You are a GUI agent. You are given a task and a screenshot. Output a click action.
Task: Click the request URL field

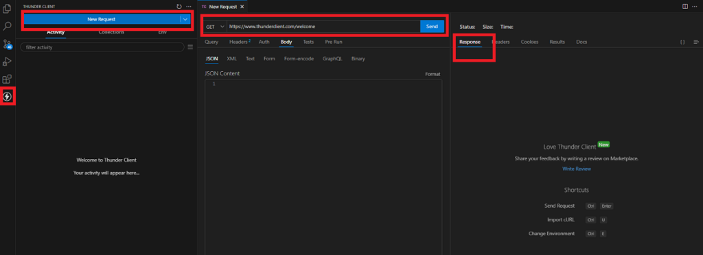[x=323, y=27]
